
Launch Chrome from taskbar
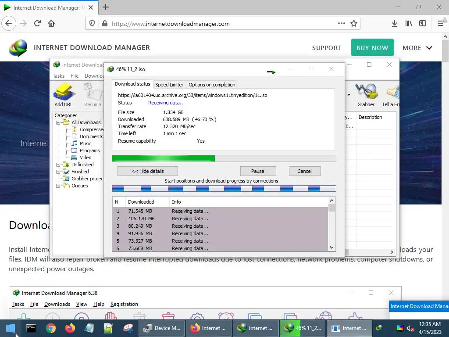tap(51, 328)
